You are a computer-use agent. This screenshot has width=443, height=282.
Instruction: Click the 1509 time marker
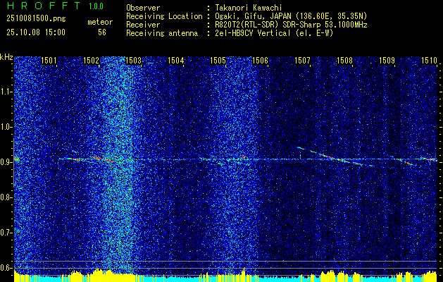387,60
